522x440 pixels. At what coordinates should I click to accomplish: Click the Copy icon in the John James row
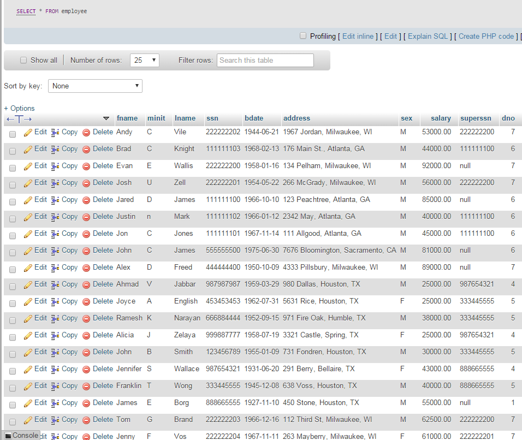pos(55,251)
